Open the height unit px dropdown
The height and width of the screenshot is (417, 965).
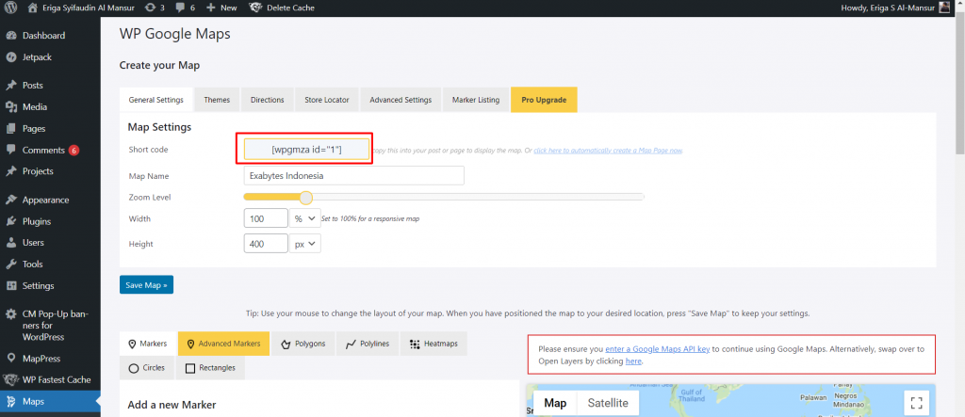click(305, 244)
